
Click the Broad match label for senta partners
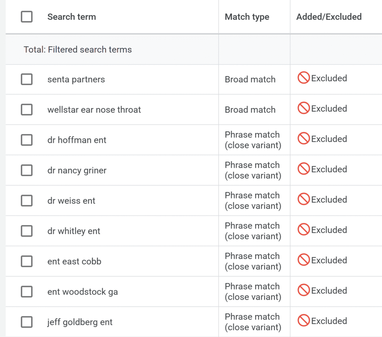(250, 79)
